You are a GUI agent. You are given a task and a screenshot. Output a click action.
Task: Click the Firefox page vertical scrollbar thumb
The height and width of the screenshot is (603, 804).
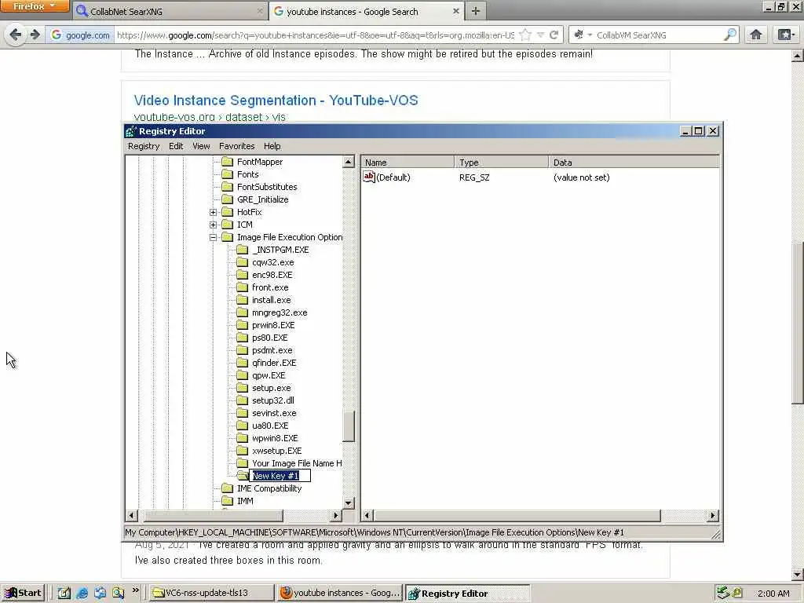[x=798, y=323]
